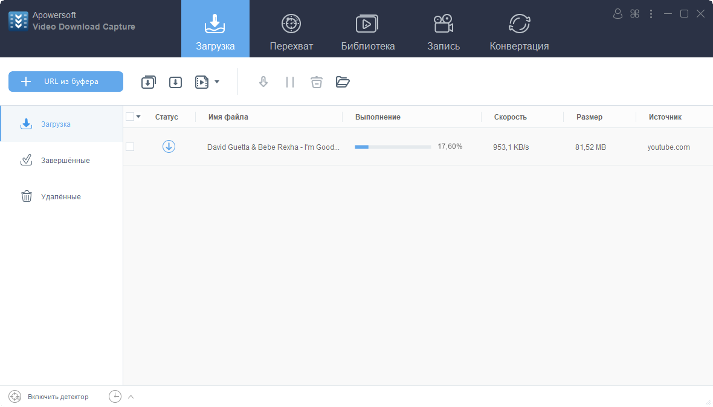Collapse the bottom panel chevron
713x407 pixels.
click(x=131, y=397)
